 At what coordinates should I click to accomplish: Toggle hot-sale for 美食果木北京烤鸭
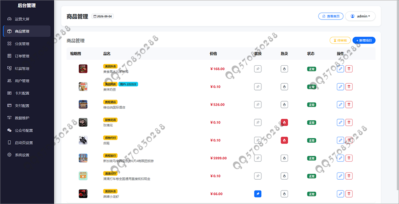284,69
